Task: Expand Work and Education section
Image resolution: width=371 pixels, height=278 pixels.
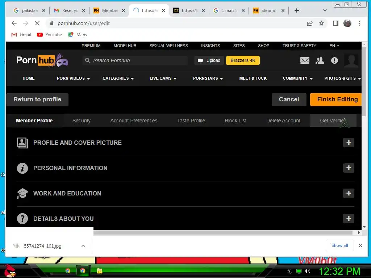Action: tap(349, 193)
